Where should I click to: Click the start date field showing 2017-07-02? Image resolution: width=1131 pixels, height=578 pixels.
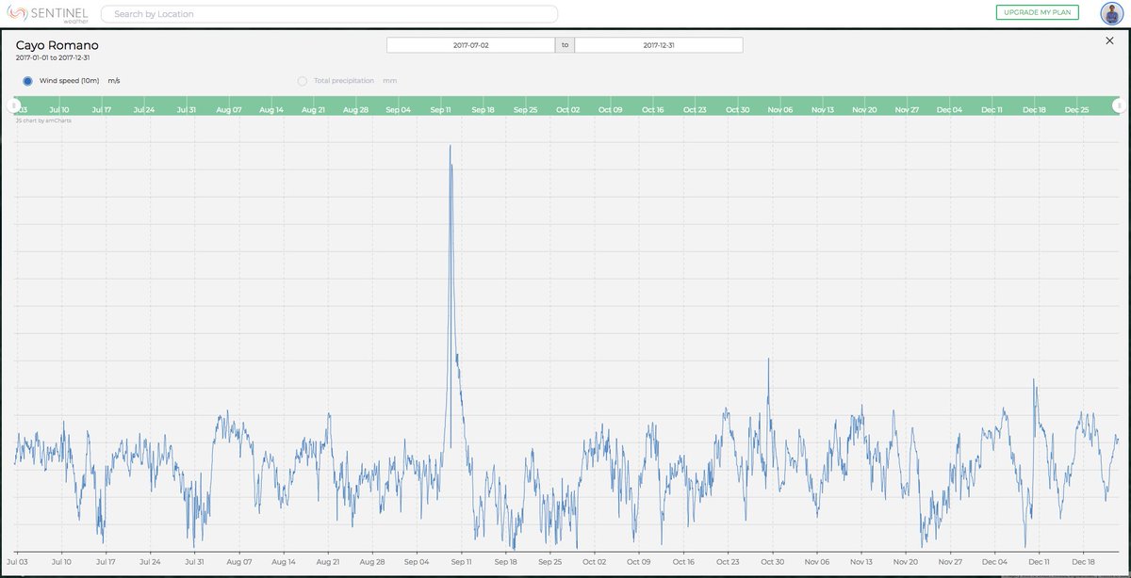(469, 43)
